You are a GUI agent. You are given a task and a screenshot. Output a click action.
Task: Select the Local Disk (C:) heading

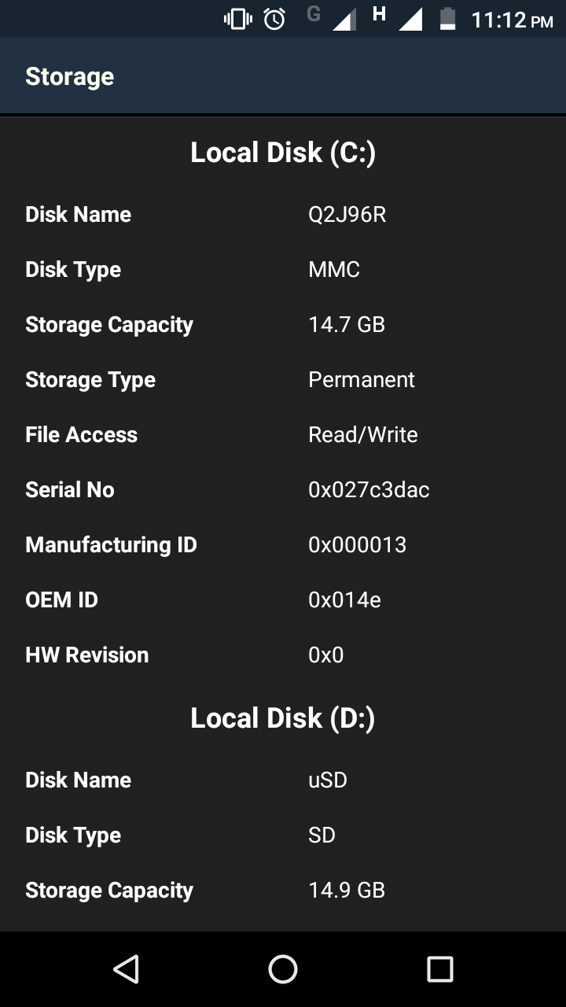pyautogui.click(x=283, y=152)
